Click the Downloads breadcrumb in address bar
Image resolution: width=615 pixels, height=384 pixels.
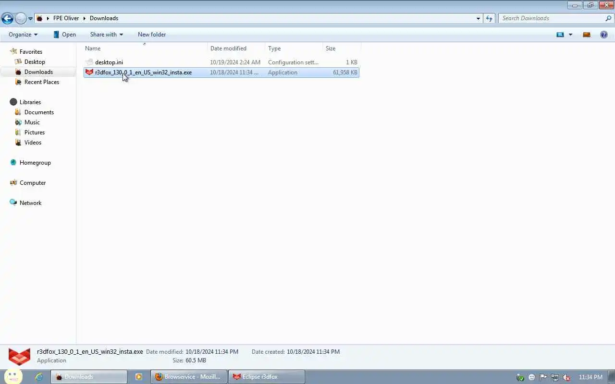[104, 18]
